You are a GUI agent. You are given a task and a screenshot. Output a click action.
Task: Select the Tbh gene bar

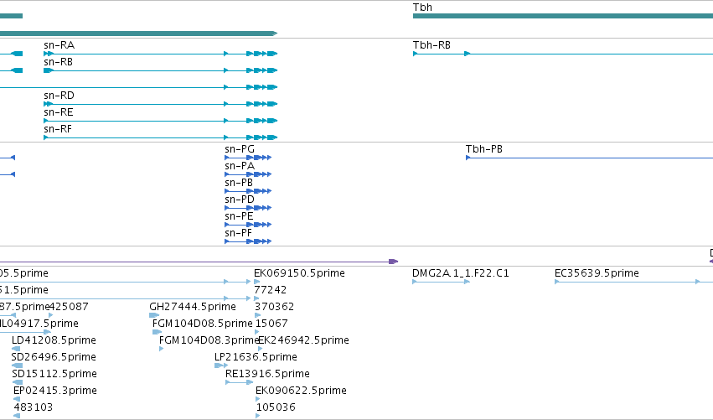click(x=563, y=17)
